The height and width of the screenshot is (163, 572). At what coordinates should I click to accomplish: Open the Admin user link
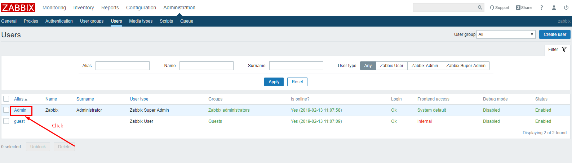point(20,110)
